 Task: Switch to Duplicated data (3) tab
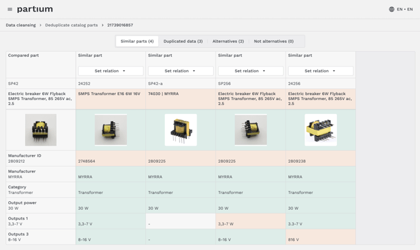(183, 41)
